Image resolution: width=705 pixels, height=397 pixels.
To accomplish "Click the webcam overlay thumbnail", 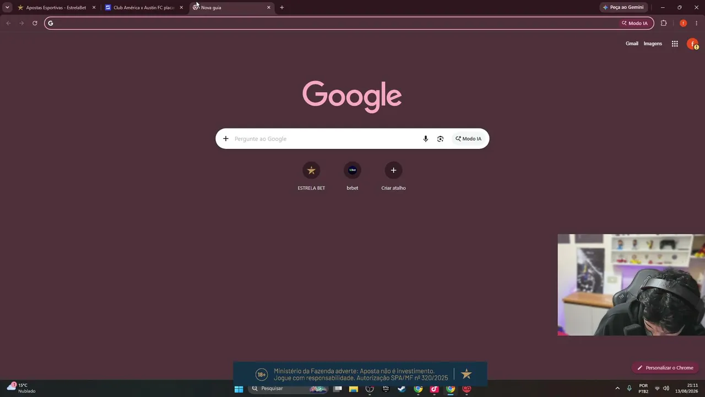I will pyautogui.click(x=631, y=285).
